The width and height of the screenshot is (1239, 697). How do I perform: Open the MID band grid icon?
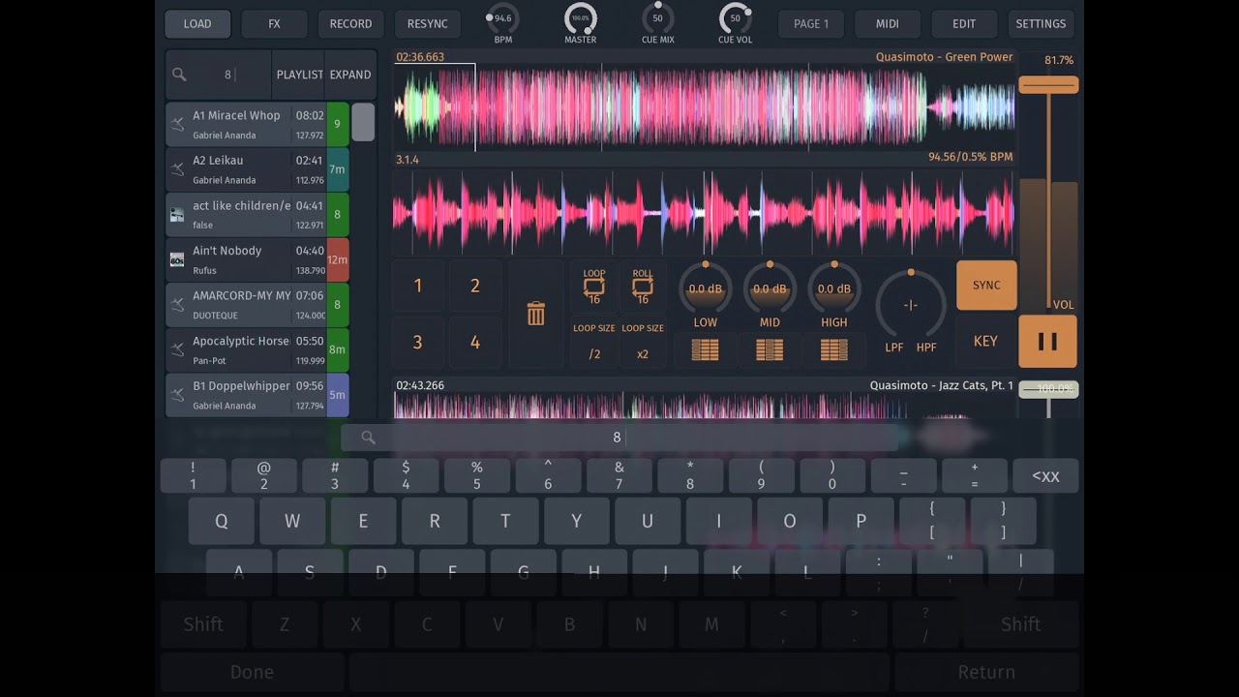click(x=770, y=350)
